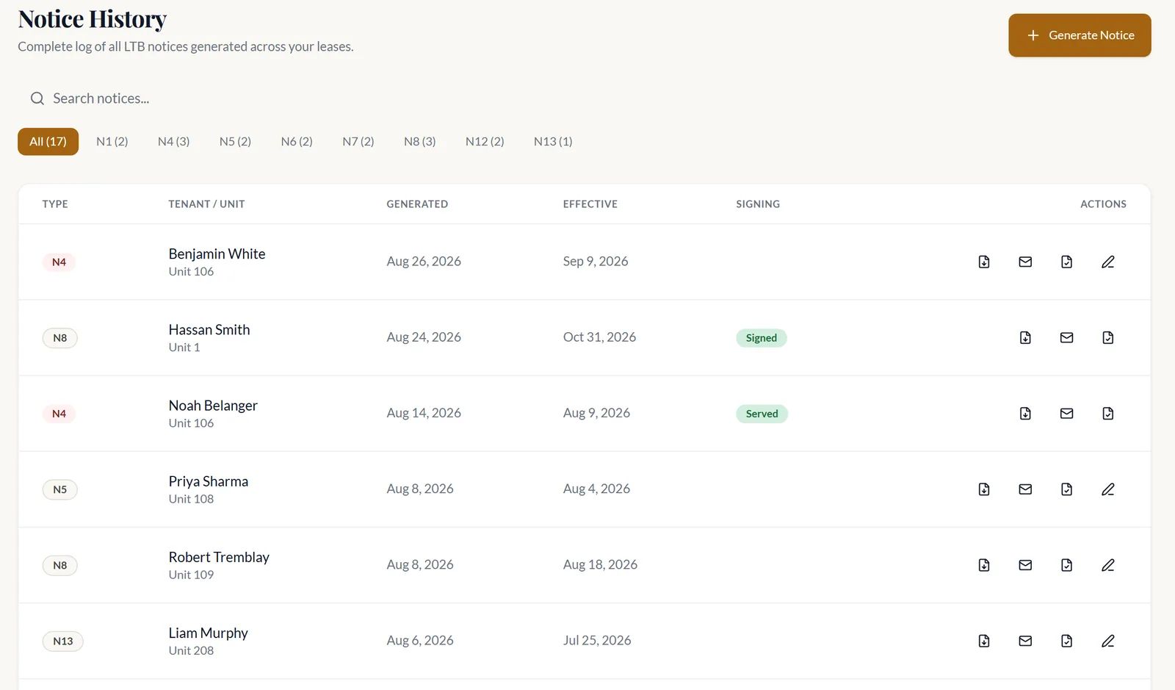The image size is (1175, 690).
Task: Click the Signed status badge
Action: click(762, 338)
